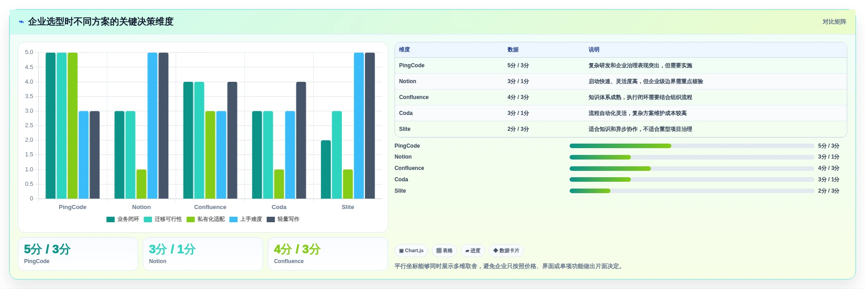Click the table cell 复杂研发和企业治理表现突出，但需要实施

(x=640, y=65)
